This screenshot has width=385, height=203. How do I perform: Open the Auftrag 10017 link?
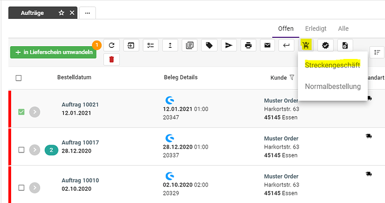(80, 142)
